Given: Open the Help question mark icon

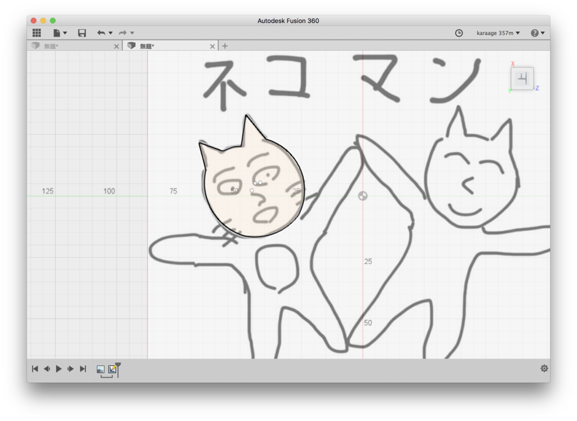Looking at the screenshot, I should coord(534,33).
